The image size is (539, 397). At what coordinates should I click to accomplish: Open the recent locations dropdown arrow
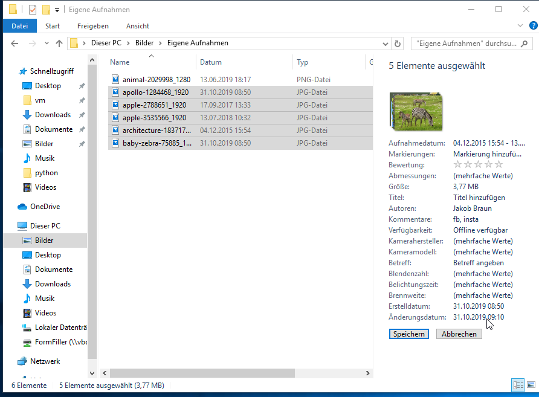point(47,44)
